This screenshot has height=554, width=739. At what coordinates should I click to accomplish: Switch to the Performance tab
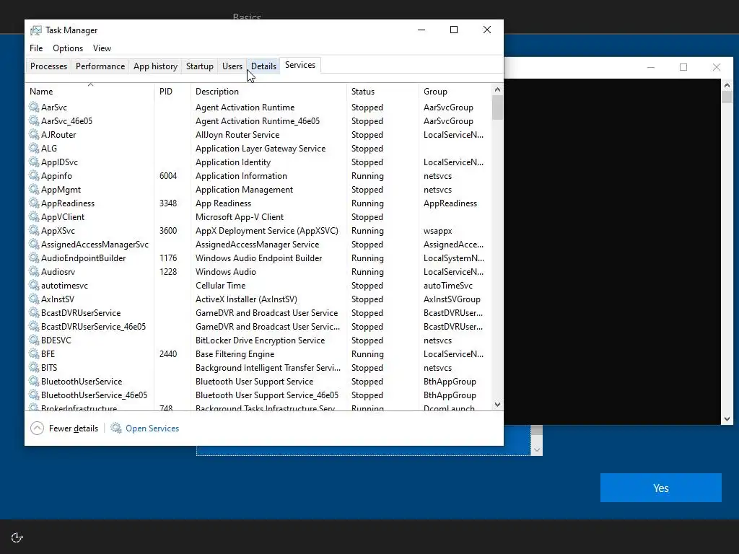(x=100, y=66)
